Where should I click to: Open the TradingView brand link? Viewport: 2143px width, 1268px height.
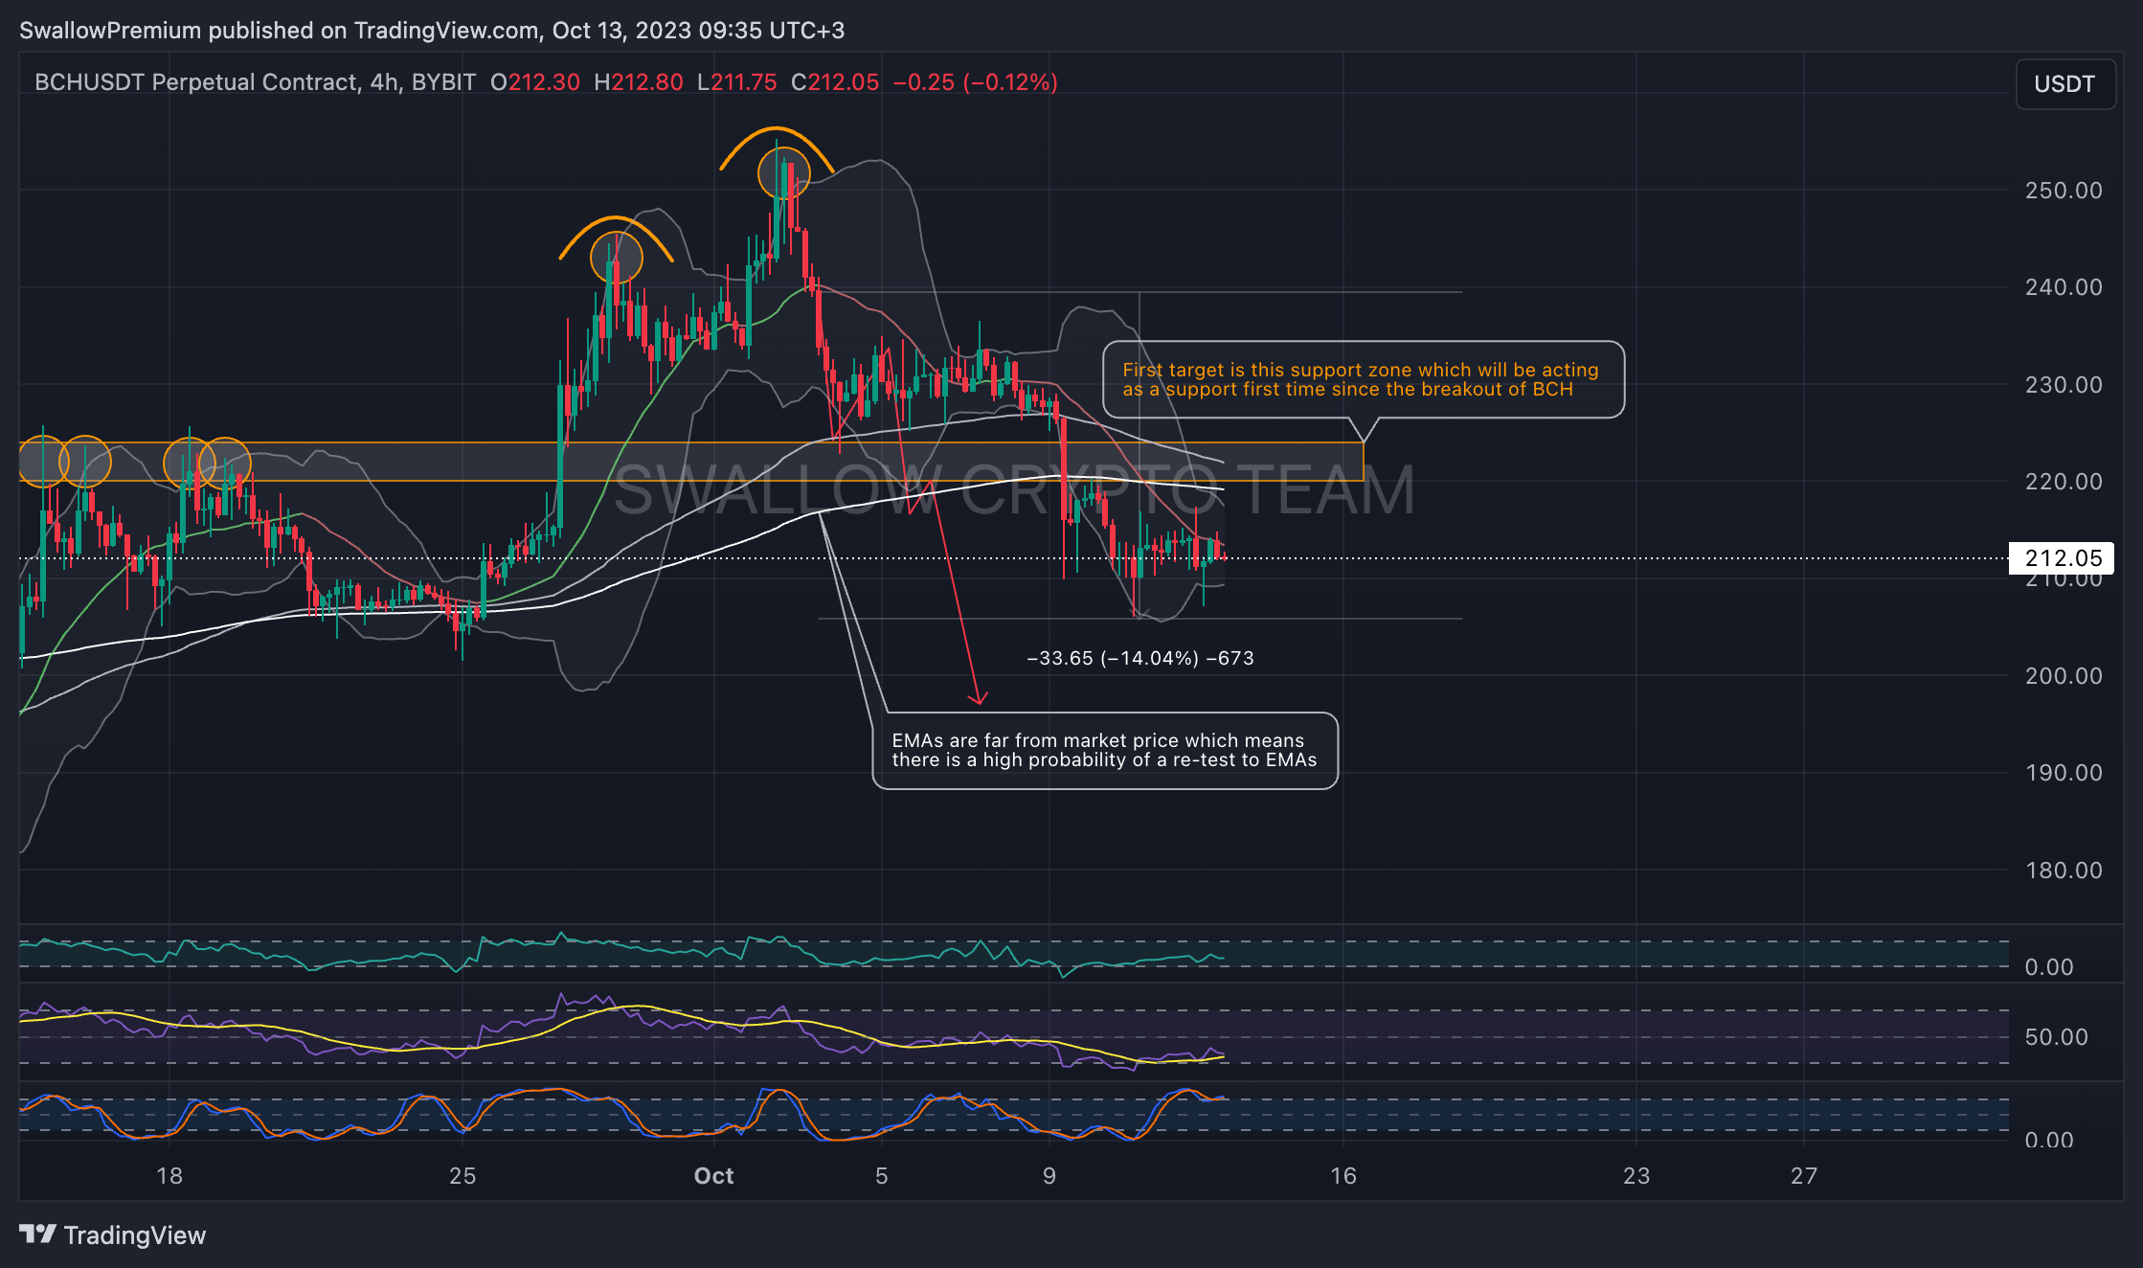coord(112,1234)
